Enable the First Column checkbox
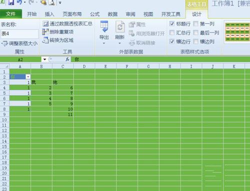 (196, 24)
